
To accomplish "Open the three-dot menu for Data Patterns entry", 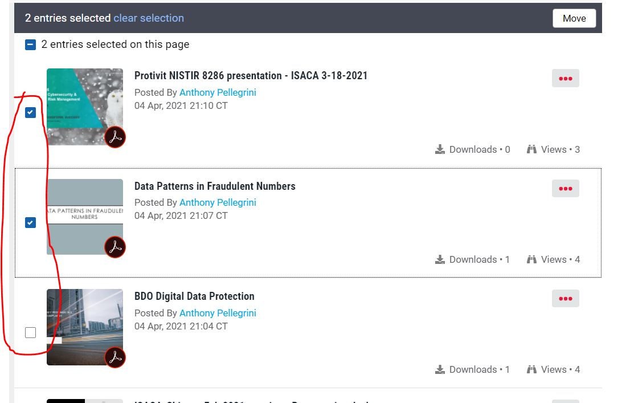I will 565,189.
